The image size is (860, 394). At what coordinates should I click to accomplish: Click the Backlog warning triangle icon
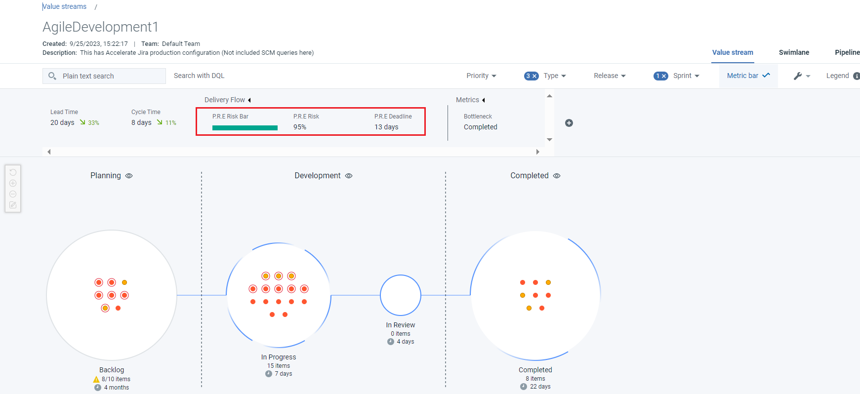(96, 379)
